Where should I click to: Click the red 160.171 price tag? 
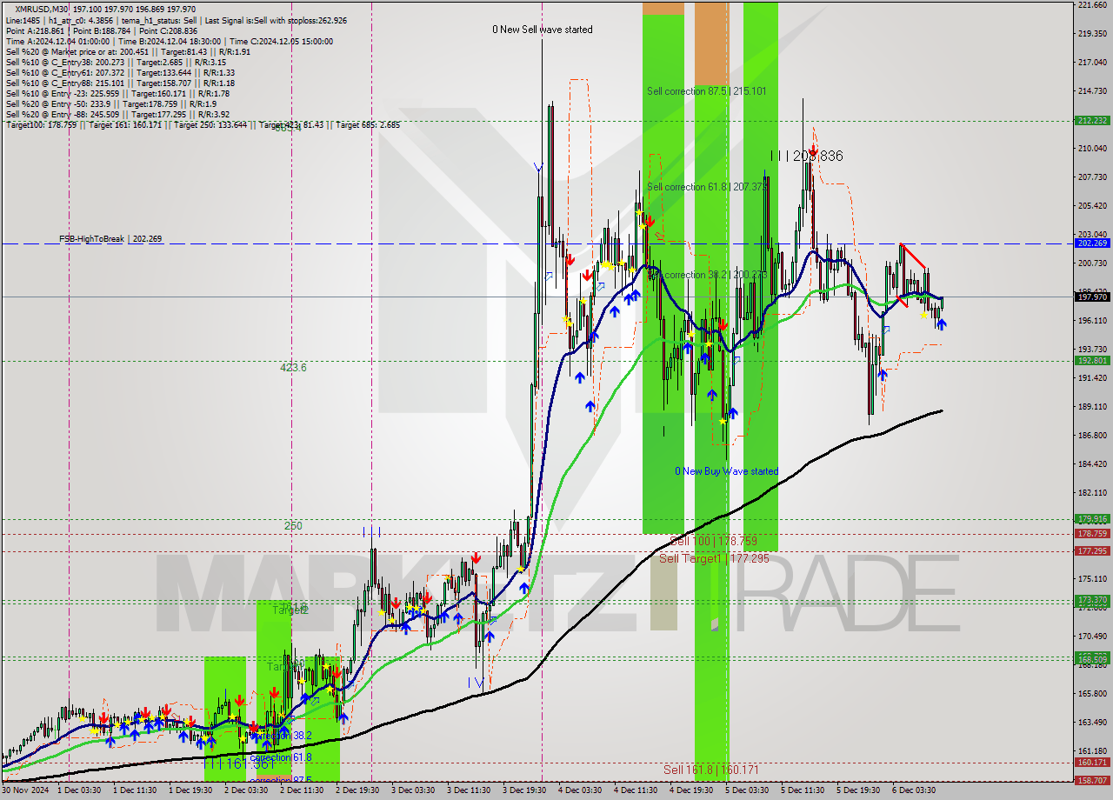[1092, 763]
